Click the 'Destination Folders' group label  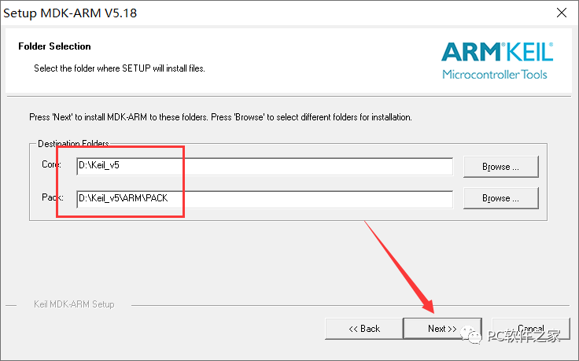coord(73,143)
